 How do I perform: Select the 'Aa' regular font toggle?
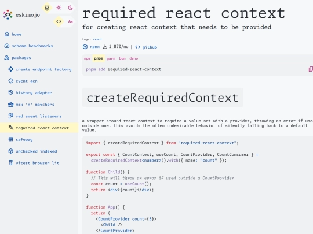pyautogui.click(x=70, y=21)
